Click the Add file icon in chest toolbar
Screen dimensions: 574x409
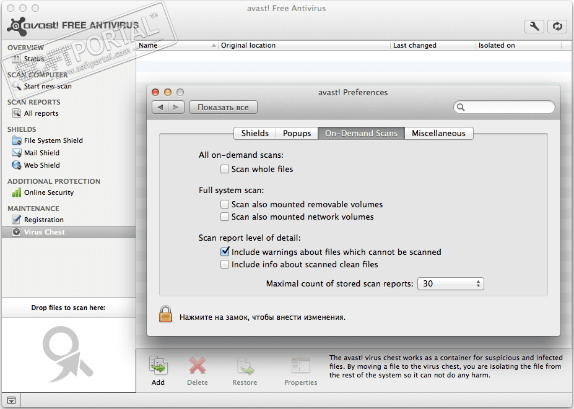point(158,366)
